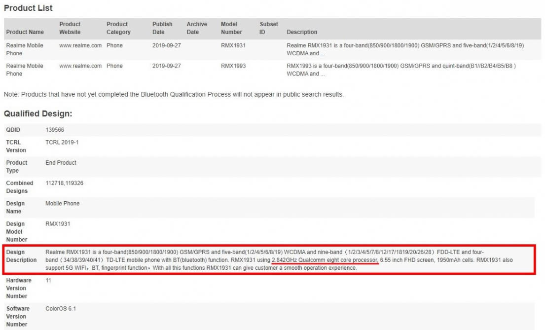Click the Product Website column header

(70, 28)
